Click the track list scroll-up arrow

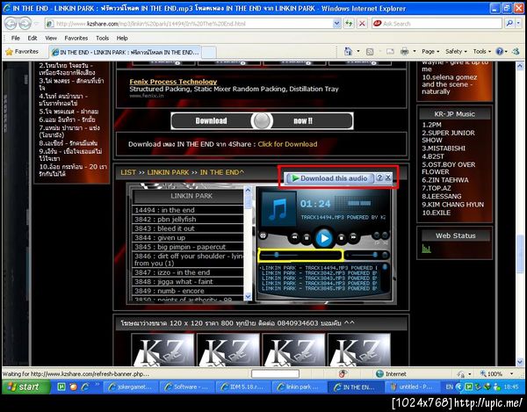click(248, 190)
